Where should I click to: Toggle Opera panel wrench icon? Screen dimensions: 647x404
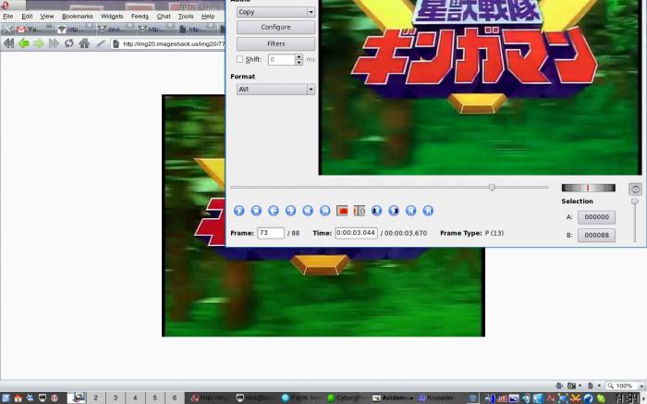tap(7, 30)
